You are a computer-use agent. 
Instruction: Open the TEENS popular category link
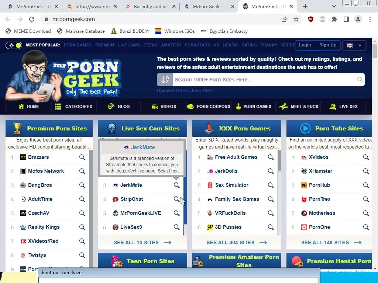(x=151, y=45)
